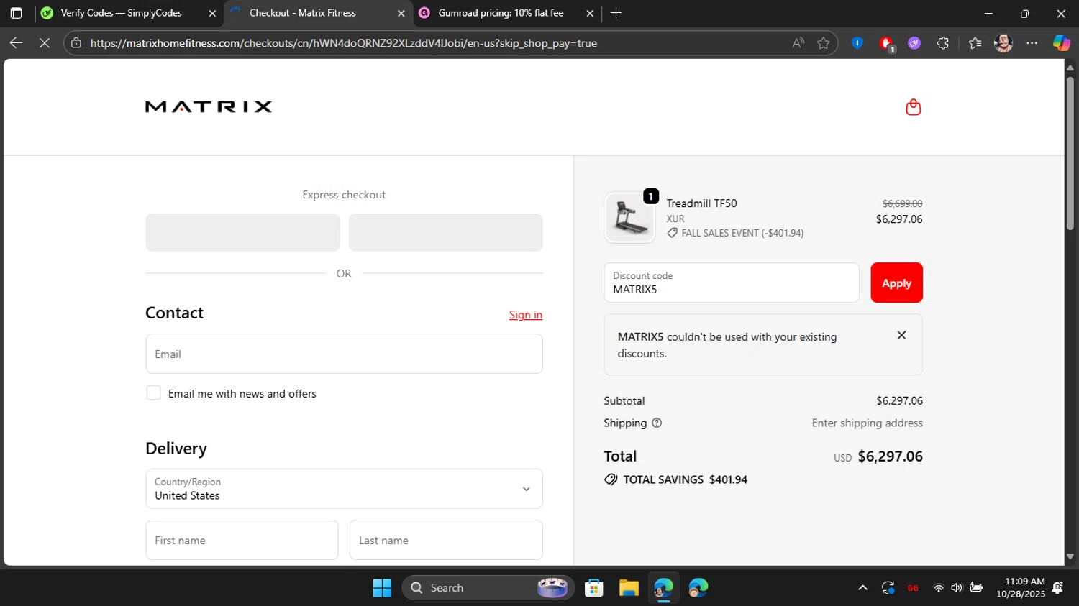Close the Gumroad pricing tab
1079x606 pixels.
(590, 13)
